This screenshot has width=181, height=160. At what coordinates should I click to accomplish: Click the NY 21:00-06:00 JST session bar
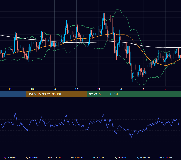click(x=134, y=94)
